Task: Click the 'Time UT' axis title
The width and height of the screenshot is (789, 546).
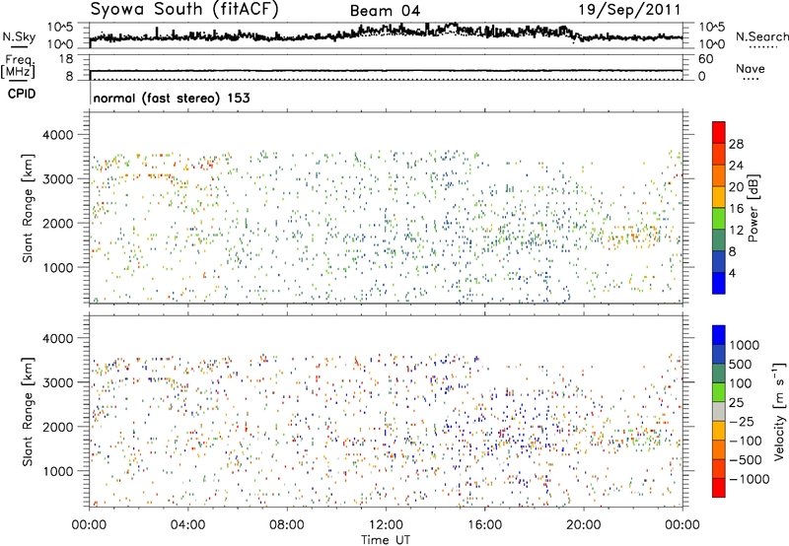Action: click(x=386, y=540)
